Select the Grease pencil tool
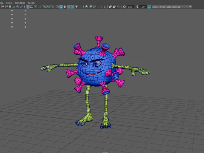The height and width of the screenshot is (153, 204). click(x=22, y=7)
